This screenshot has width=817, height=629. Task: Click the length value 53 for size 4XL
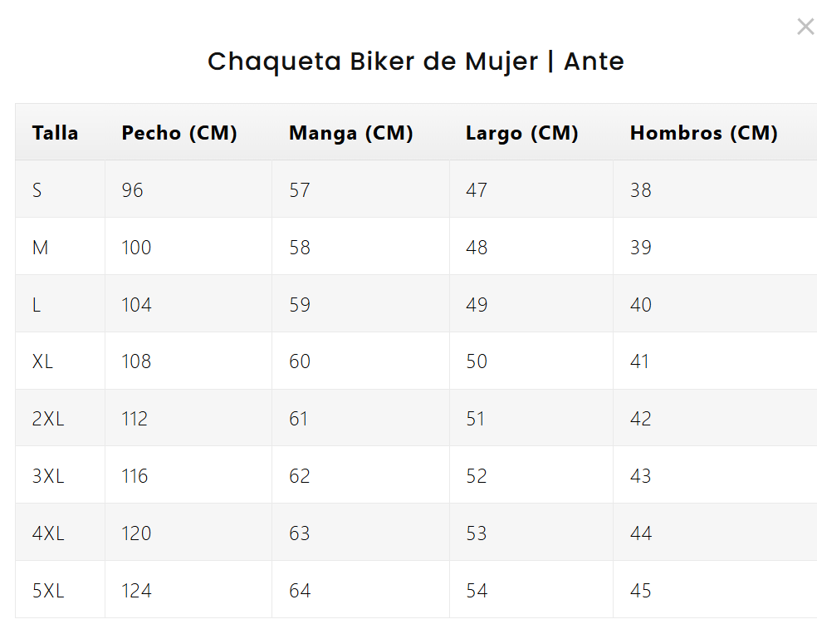(476, 533)
